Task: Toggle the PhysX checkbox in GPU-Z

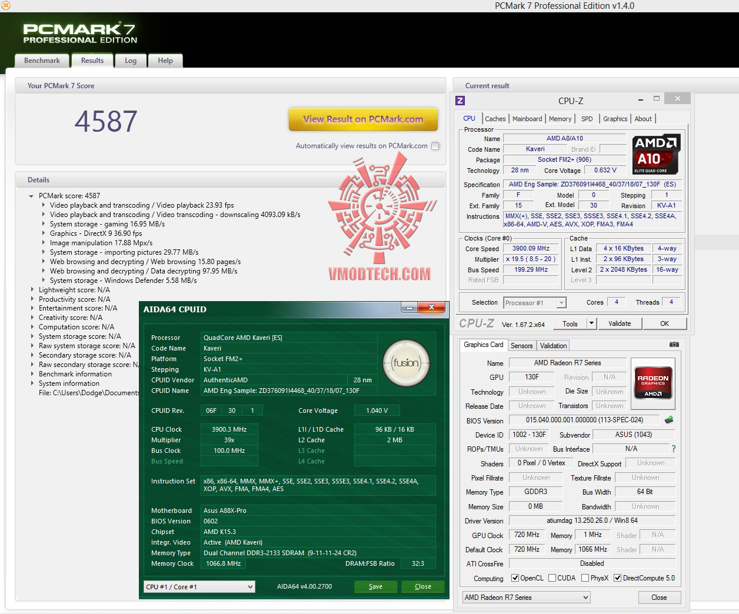Action: [x=585, y=578]
